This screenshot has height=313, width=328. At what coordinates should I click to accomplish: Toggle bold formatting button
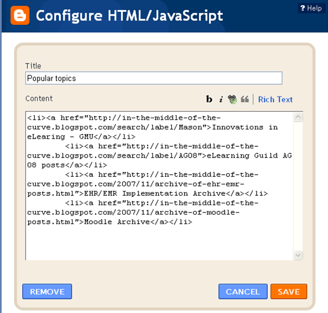[x=209, y=99]
